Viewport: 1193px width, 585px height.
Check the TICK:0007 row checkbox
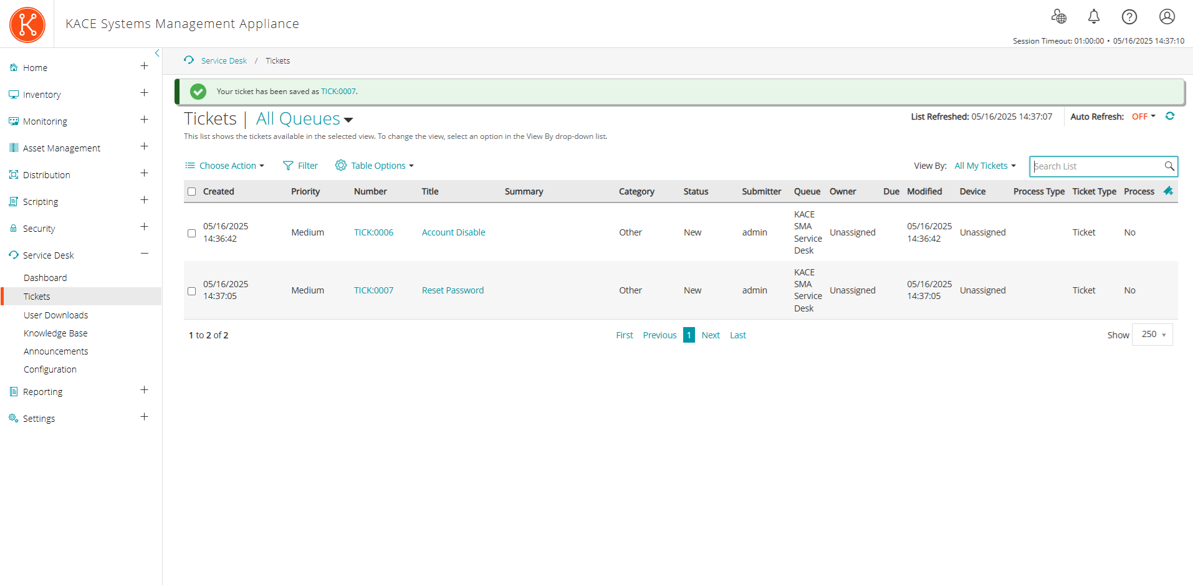click(192, 291)
